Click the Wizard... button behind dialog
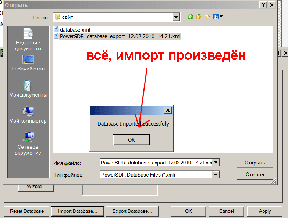Screen dimensions: 288x218 tap(36, 188)
